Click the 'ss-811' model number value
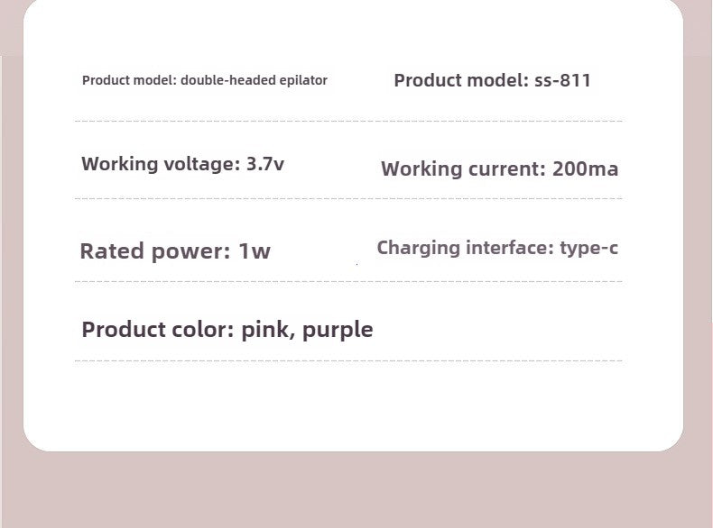The height and width of the screenshot is (528, 713). 562,80
